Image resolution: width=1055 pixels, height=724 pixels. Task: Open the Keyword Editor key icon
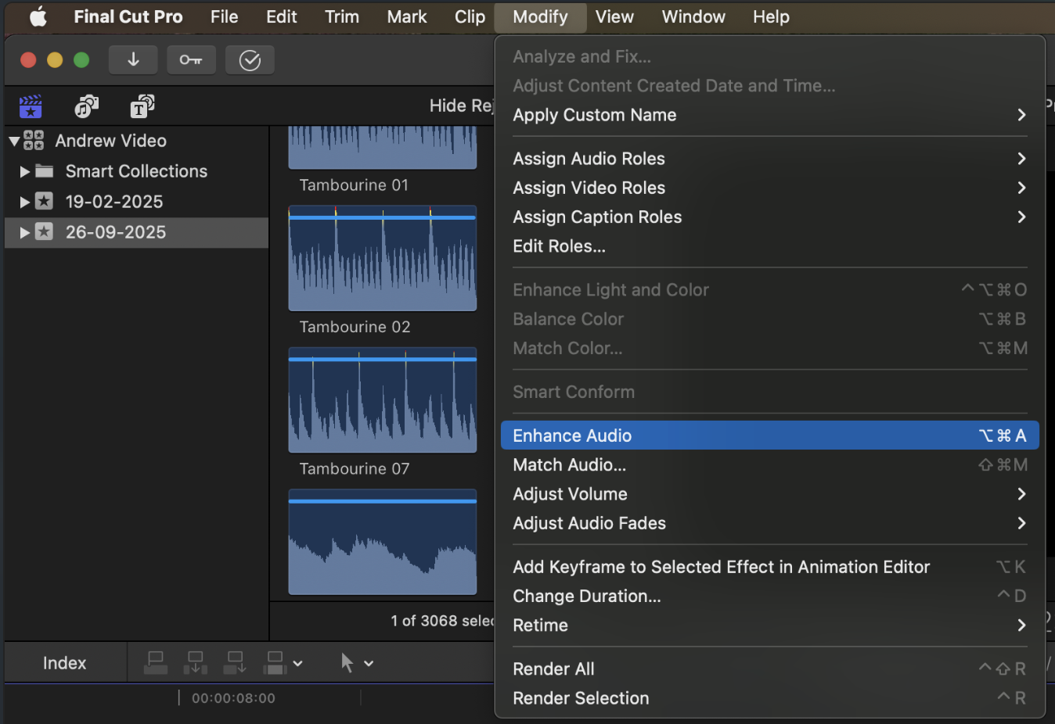[x=191, y=59]
